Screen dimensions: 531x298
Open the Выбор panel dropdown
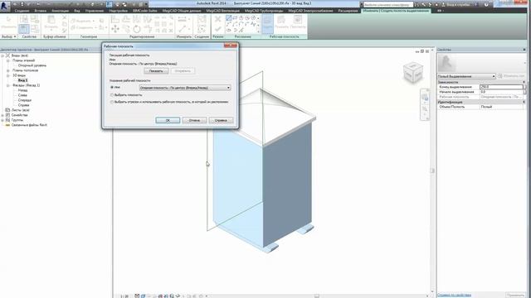pos(9,36)
